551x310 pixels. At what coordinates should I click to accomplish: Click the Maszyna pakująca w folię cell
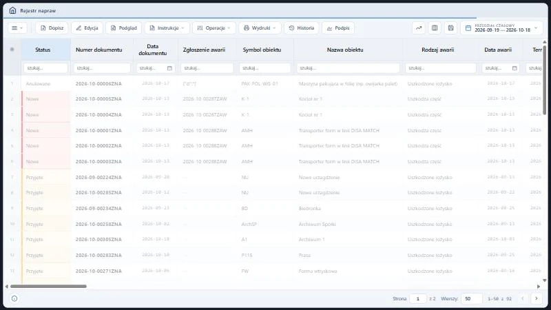tap(348, 83)
